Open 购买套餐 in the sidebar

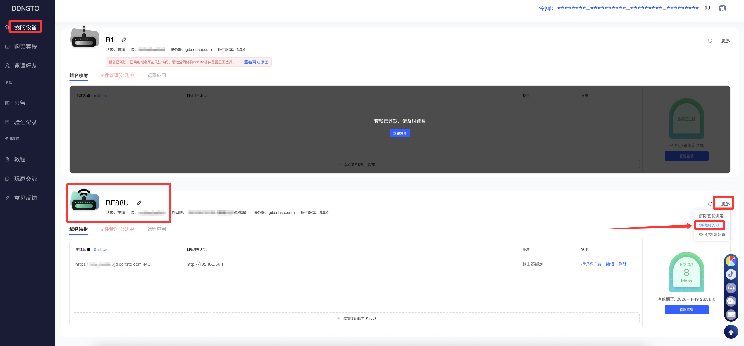(x=25, y=46)
